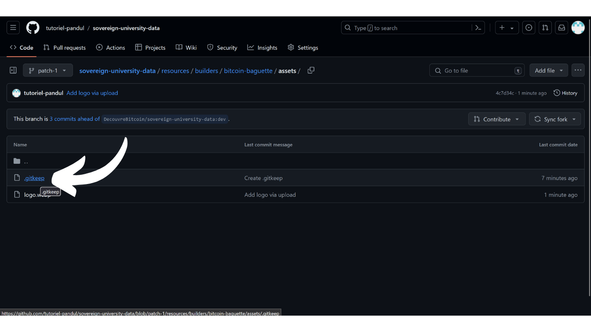The image size is (591, 332).
Task: Open the hamburger navigation menu
Action: [13, 28]
